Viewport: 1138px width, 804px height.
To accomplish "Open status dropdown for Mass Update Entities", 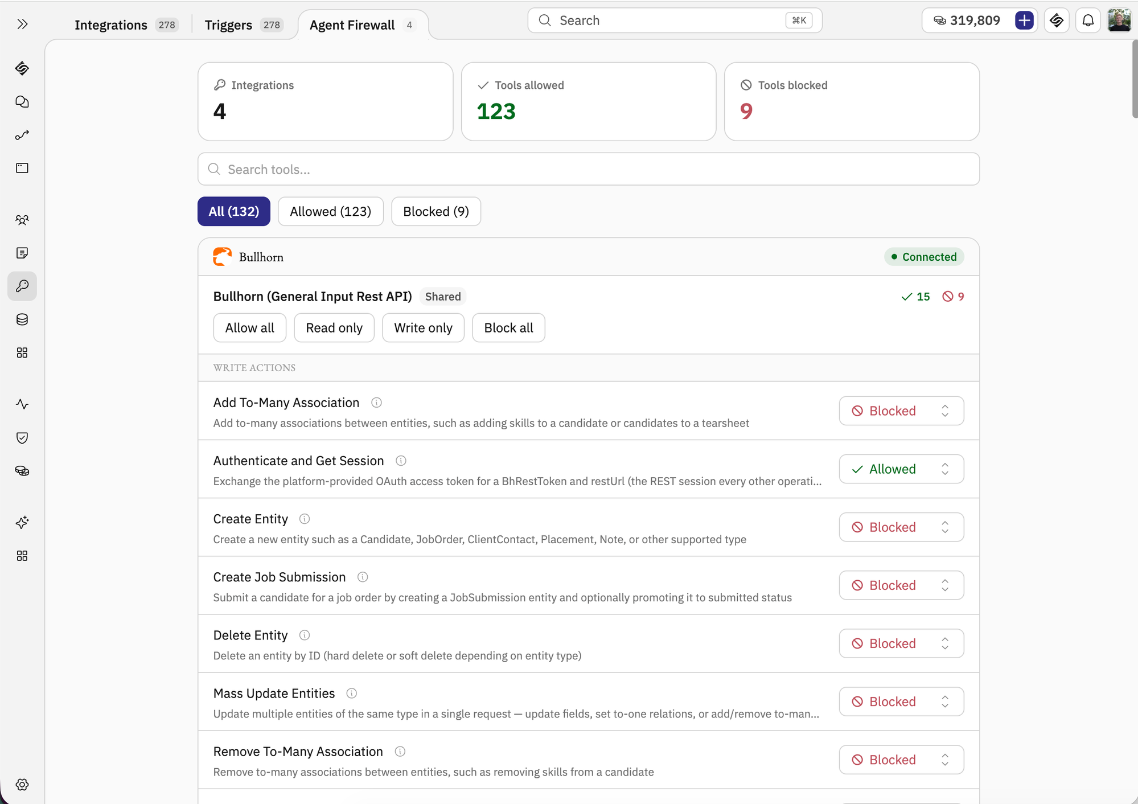I will (x=901, y=701).
